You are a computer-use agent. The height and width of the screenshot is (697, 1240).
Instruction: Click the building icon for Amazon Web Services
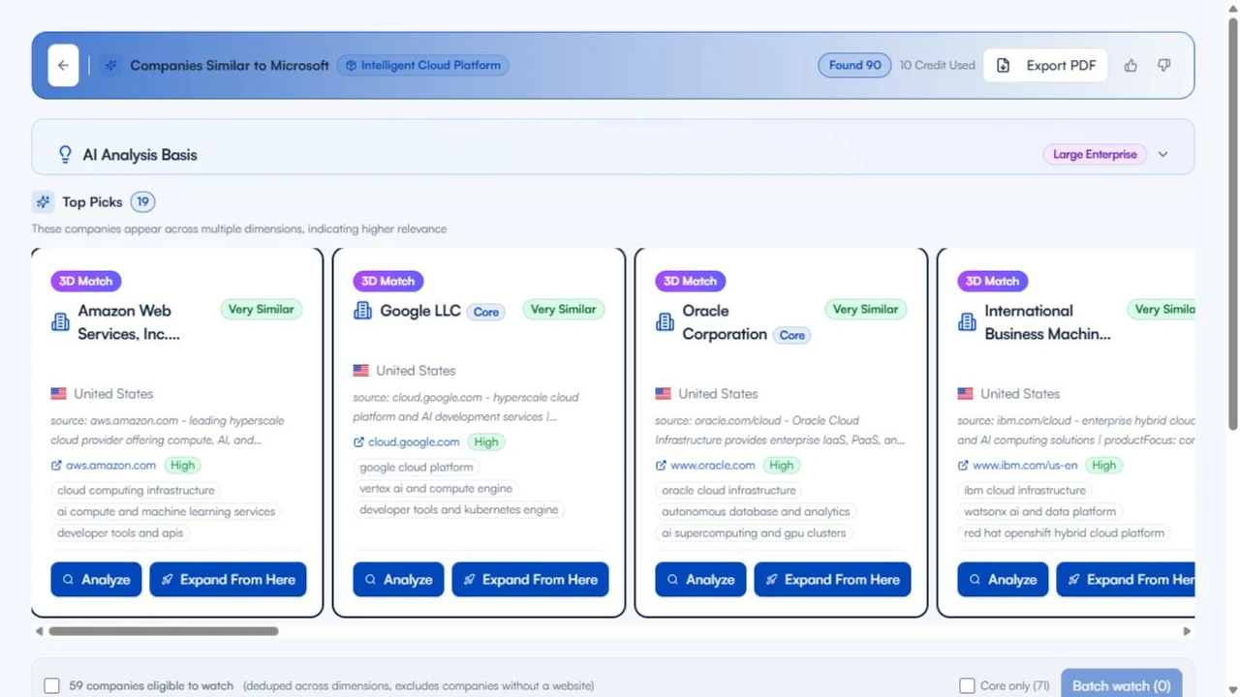click(x=60, y=322)
